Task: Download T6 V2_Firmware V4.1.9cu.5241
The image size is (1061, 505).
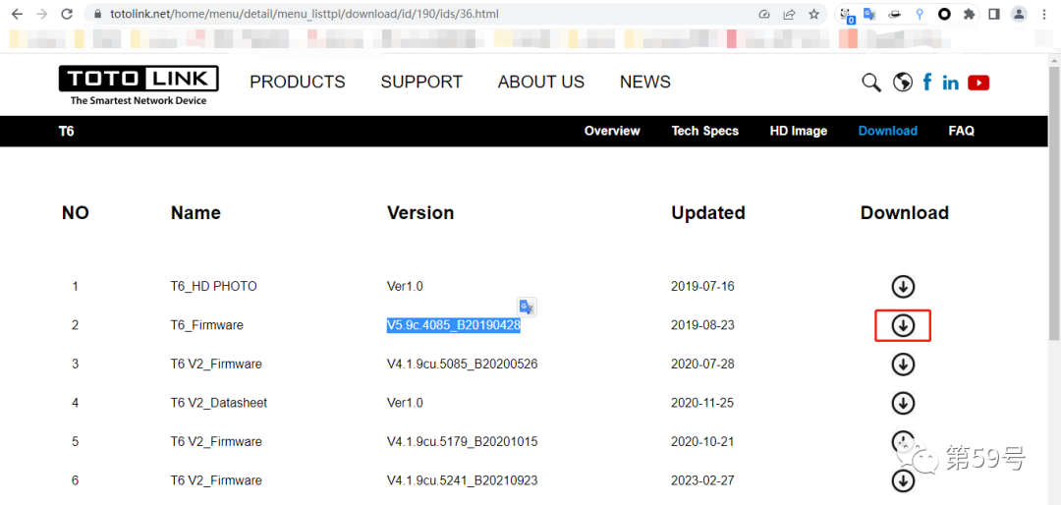Action: (903, 481)
